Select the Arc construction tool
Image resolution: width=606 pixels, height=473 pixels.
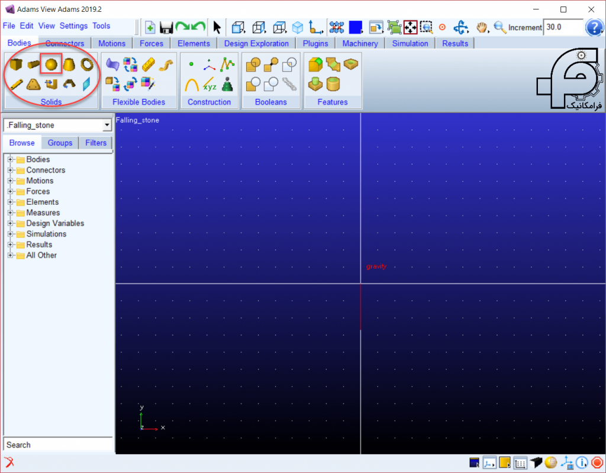191,84
